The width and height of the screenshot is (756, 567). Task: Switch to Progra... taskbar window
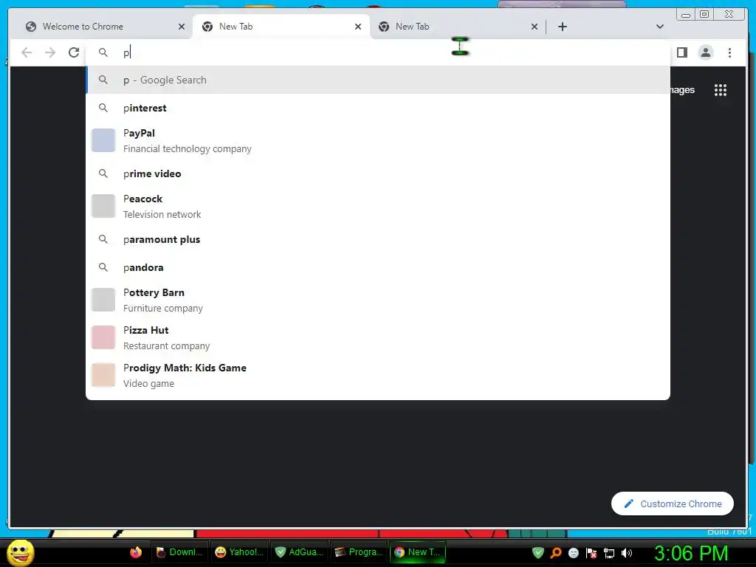pos(359,552)
